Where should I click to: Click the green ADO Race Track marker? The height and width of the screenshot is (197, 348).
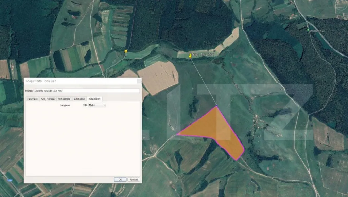pos(308,30)
